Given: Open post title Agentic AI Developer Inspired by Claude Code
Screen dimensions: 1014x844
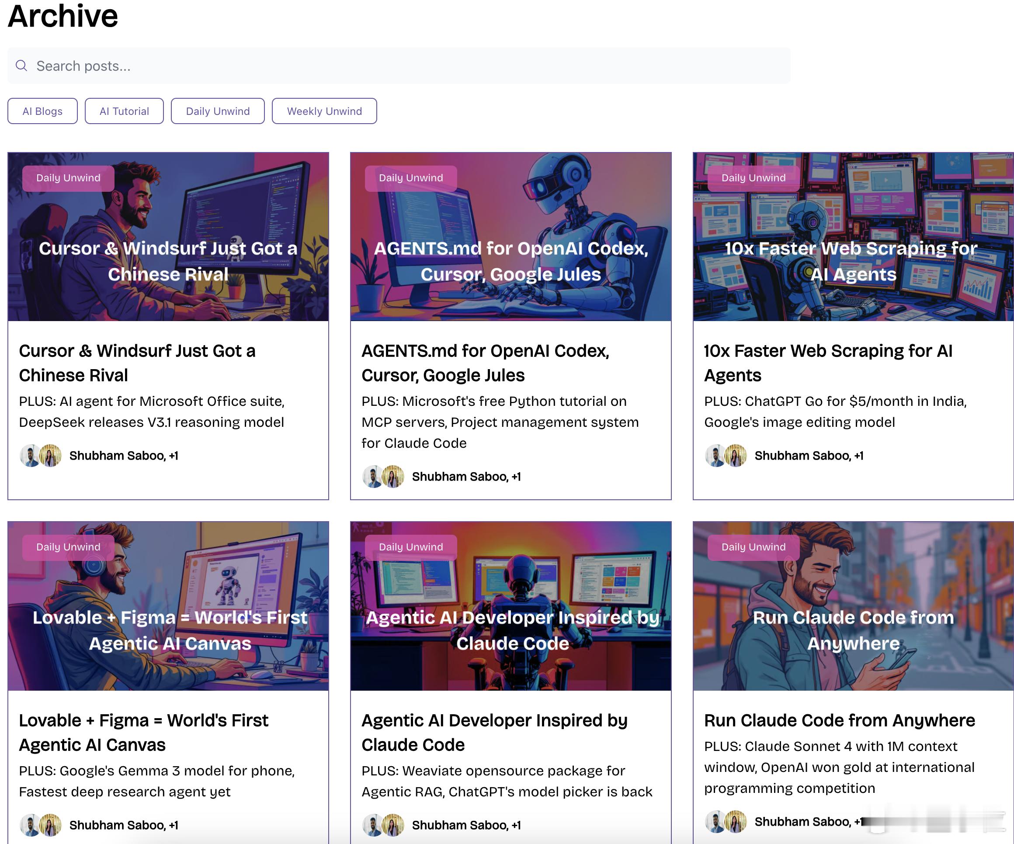Looking at the screenshot, I should (494, 733).
